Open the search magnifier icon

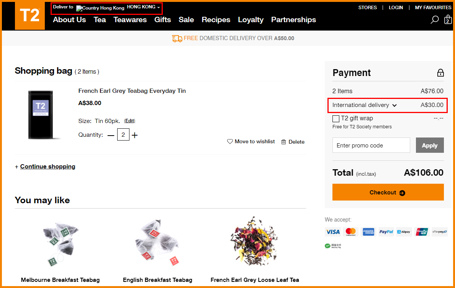pyautogui.click(x=434, y=20)
